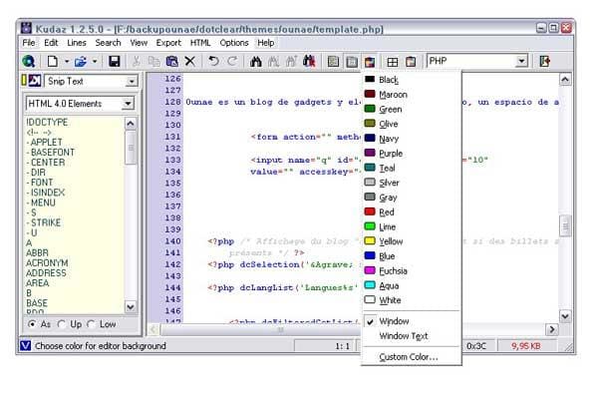Choose Custom Color... from color menu
Screen dimensions: 598x411
[x=411, y=357]
